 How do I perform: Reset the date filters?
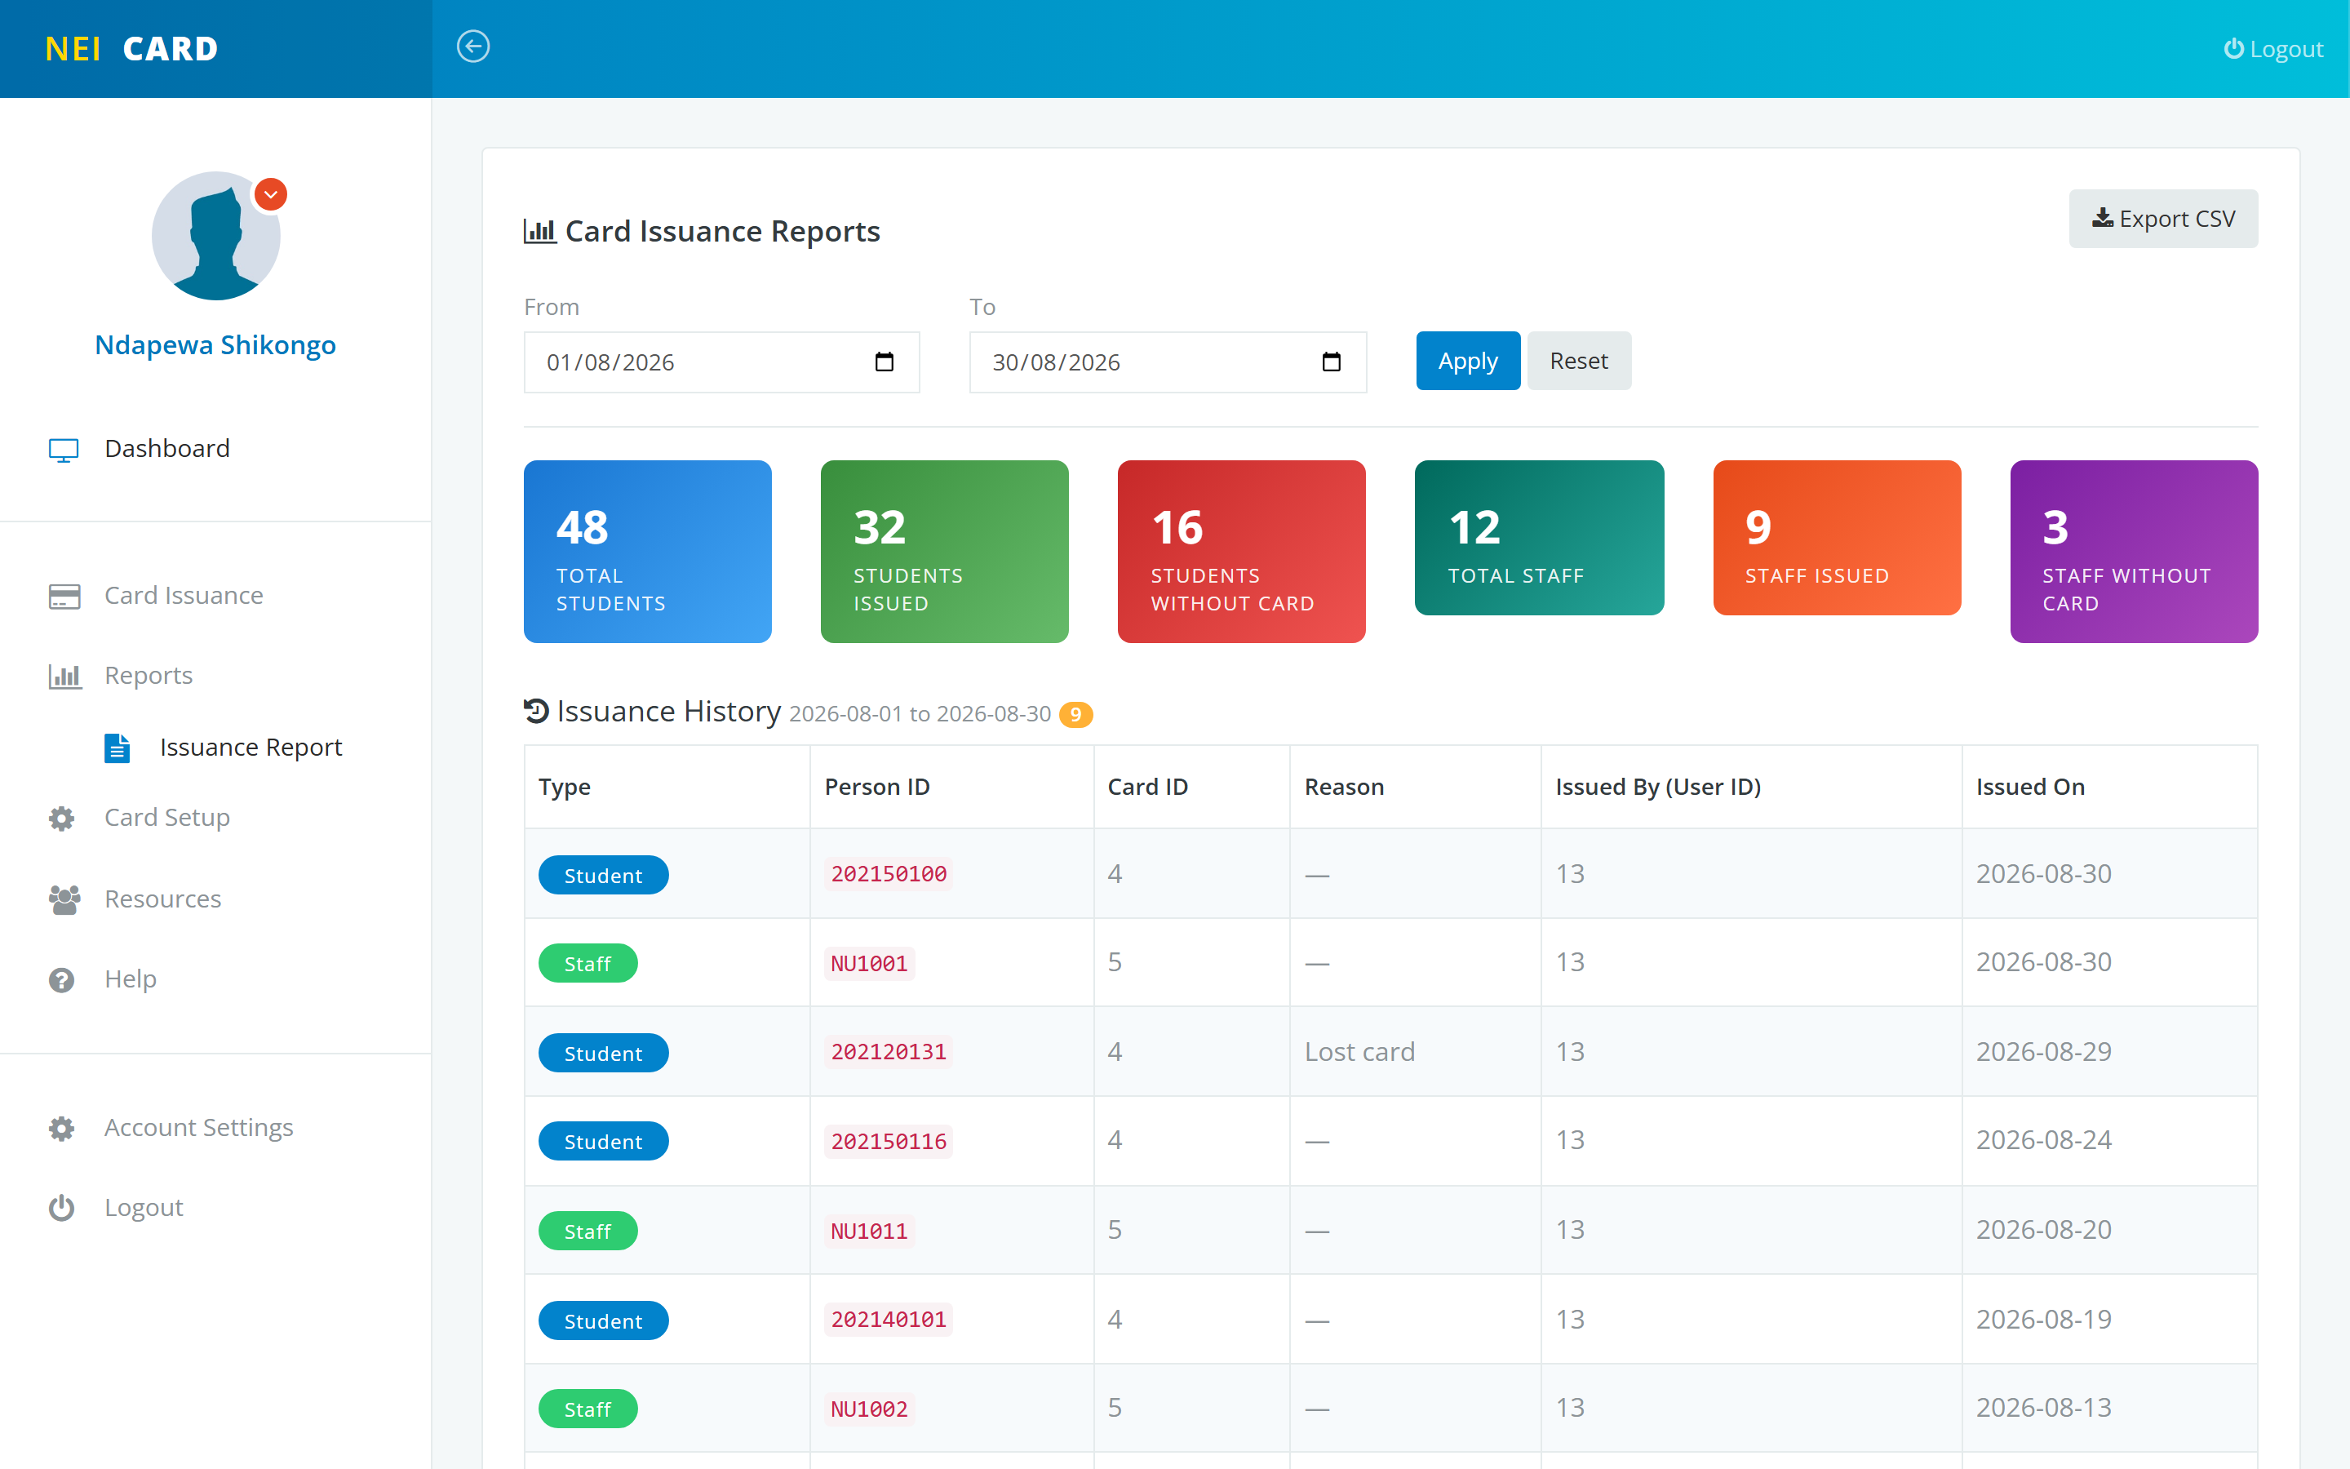coord(1579,361)
